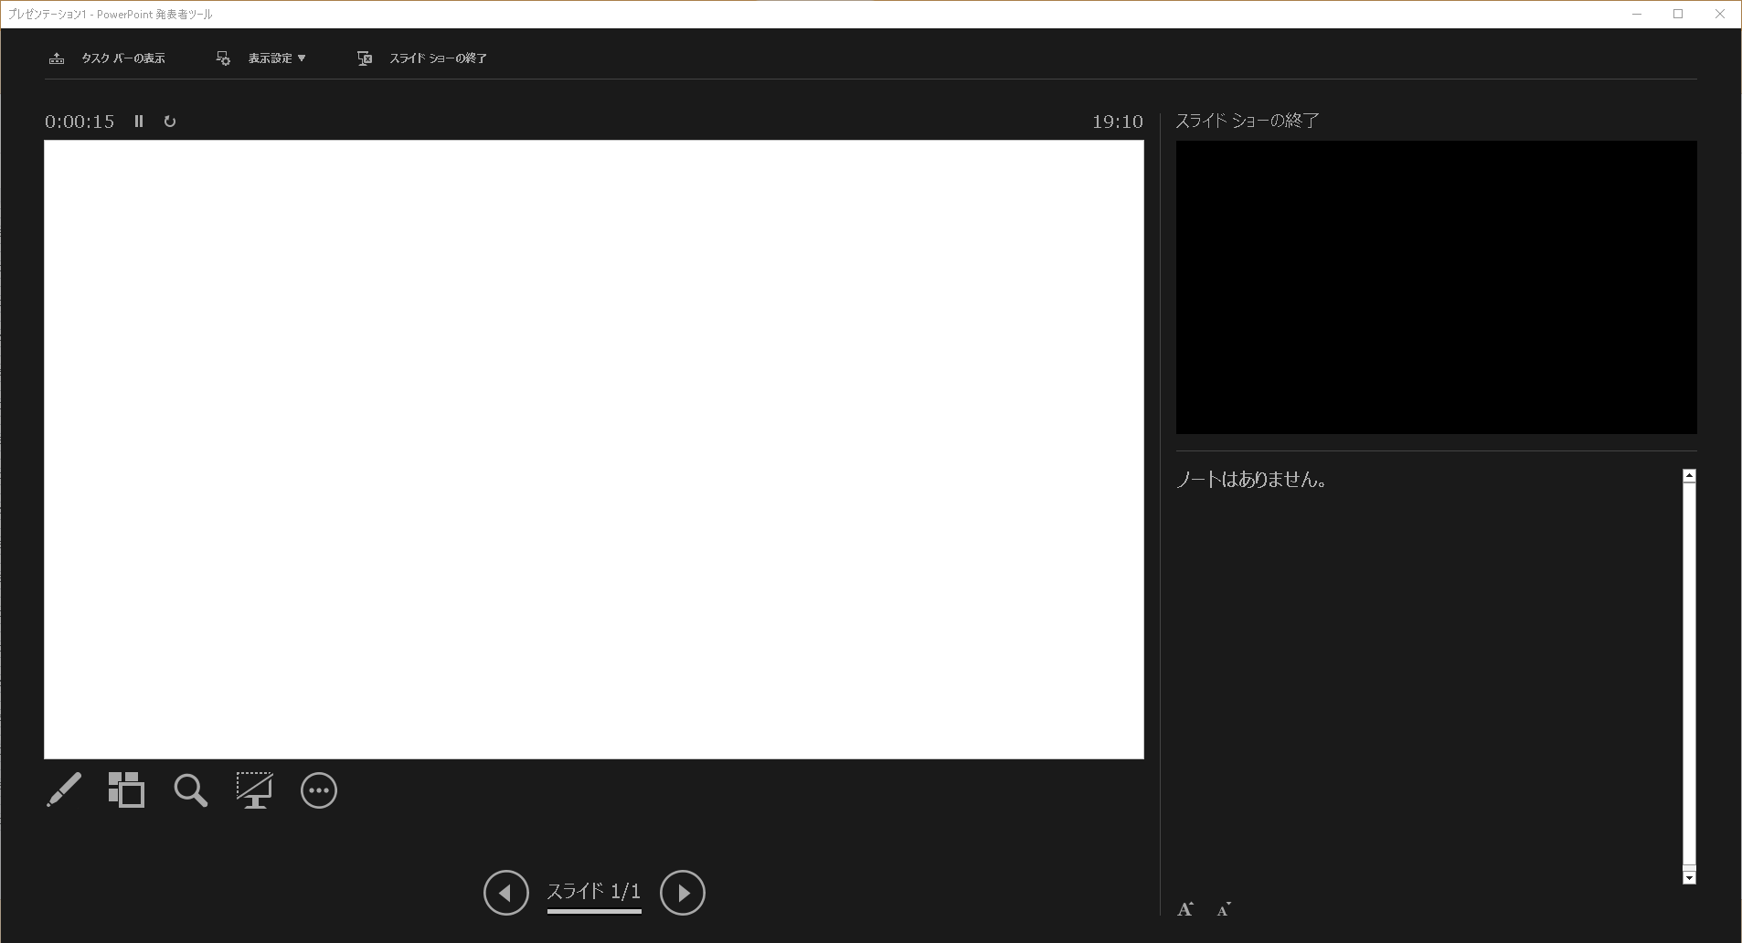The height and width of the screenshot is (943, 1742).
Task: Select the pen and laser pointer tool
Action: click(64, 790)
